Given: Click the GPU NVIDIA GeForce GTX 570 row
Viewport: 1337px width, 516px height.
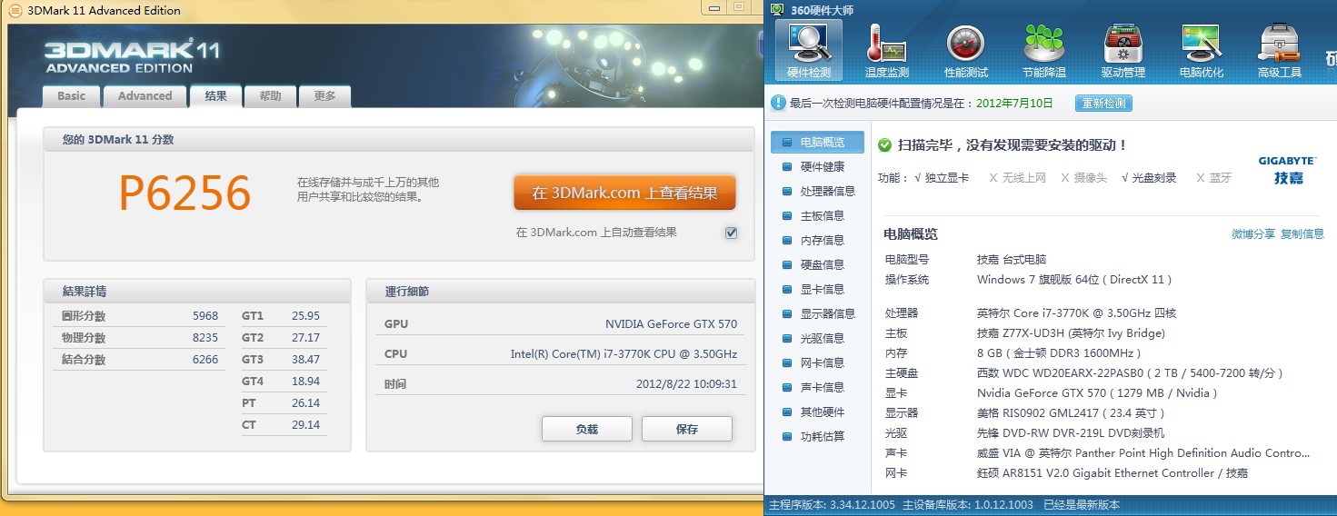Looking at the screenshot, I should click(561, 324).
